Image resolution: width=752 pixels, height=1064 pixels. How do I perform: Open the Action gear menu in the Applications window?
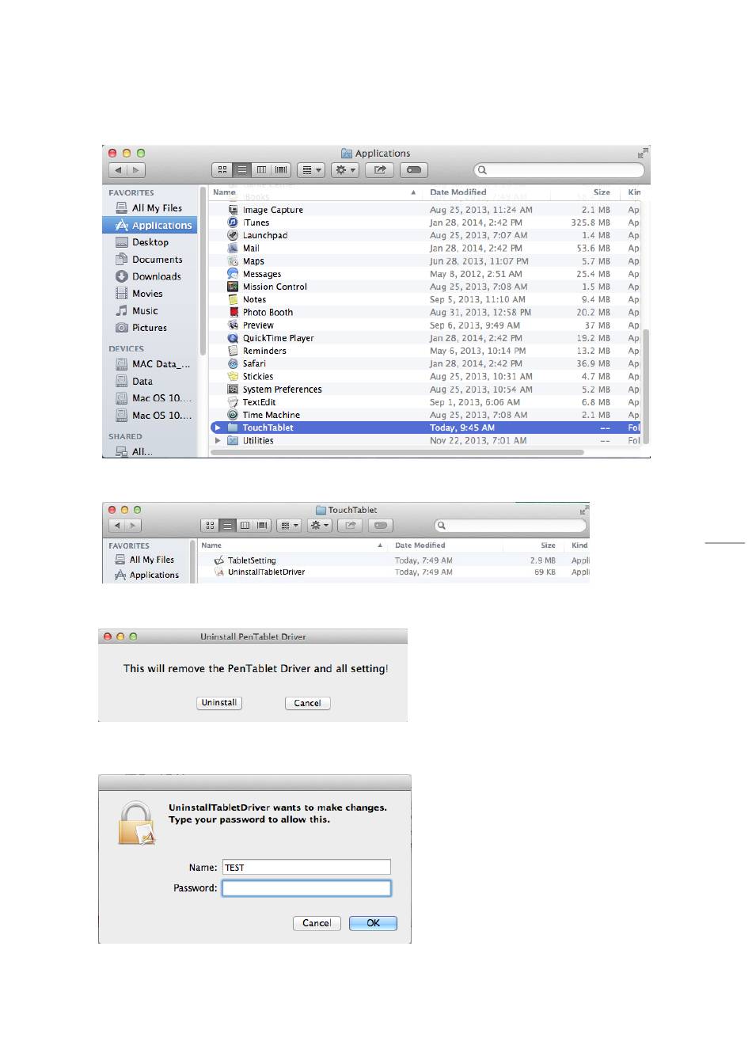click(x=345, y=169)
